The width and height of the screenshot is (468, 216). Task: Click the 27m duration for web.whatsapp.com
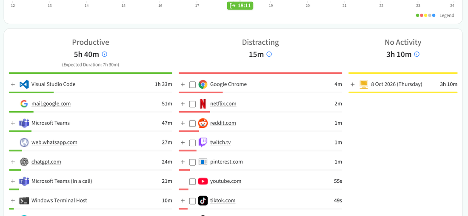167,142
